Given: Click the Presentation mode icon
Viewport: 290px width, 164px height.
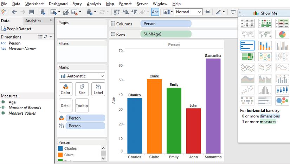Looking at the screenshot, I should [233, 12].
